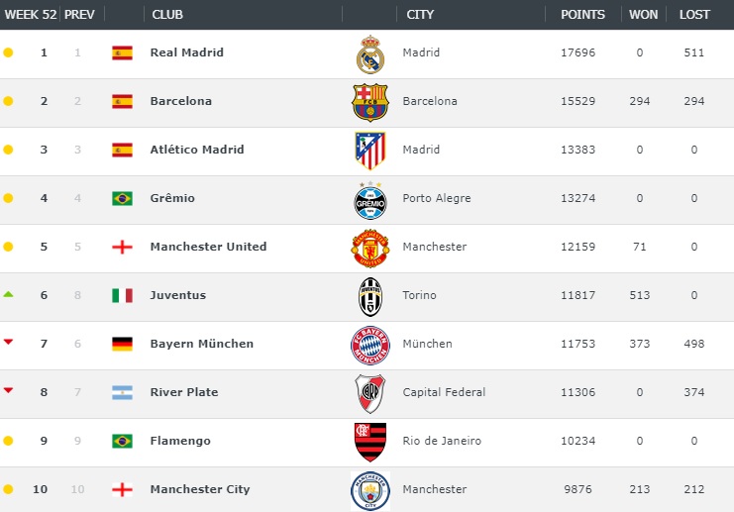
Task: Open the Juventus club logo
Action: click(x=370, y=297)
